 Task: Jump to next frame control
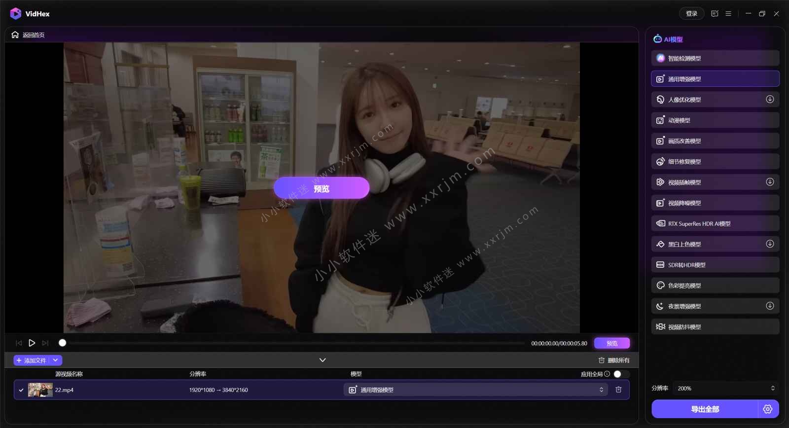tap(45, 343)
